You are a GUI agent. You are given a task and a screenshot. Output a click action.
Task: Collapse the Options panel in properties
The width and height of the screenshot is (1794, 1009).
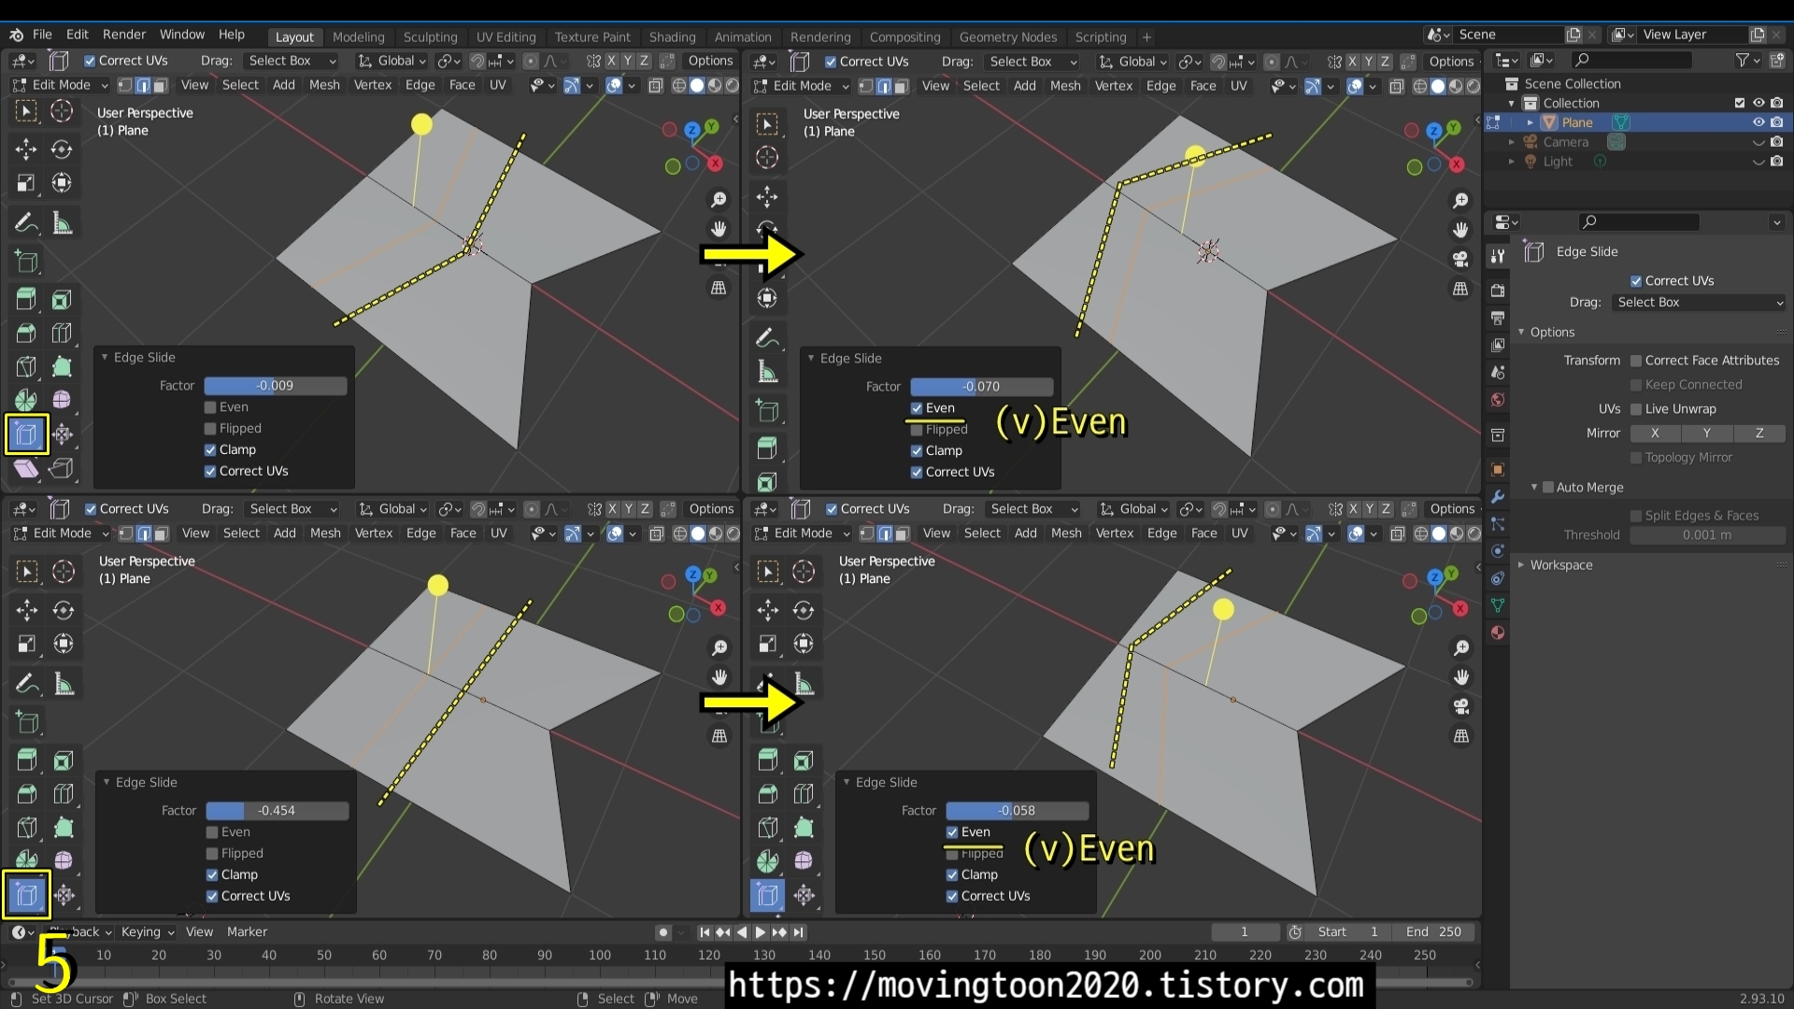(1522, 333)
